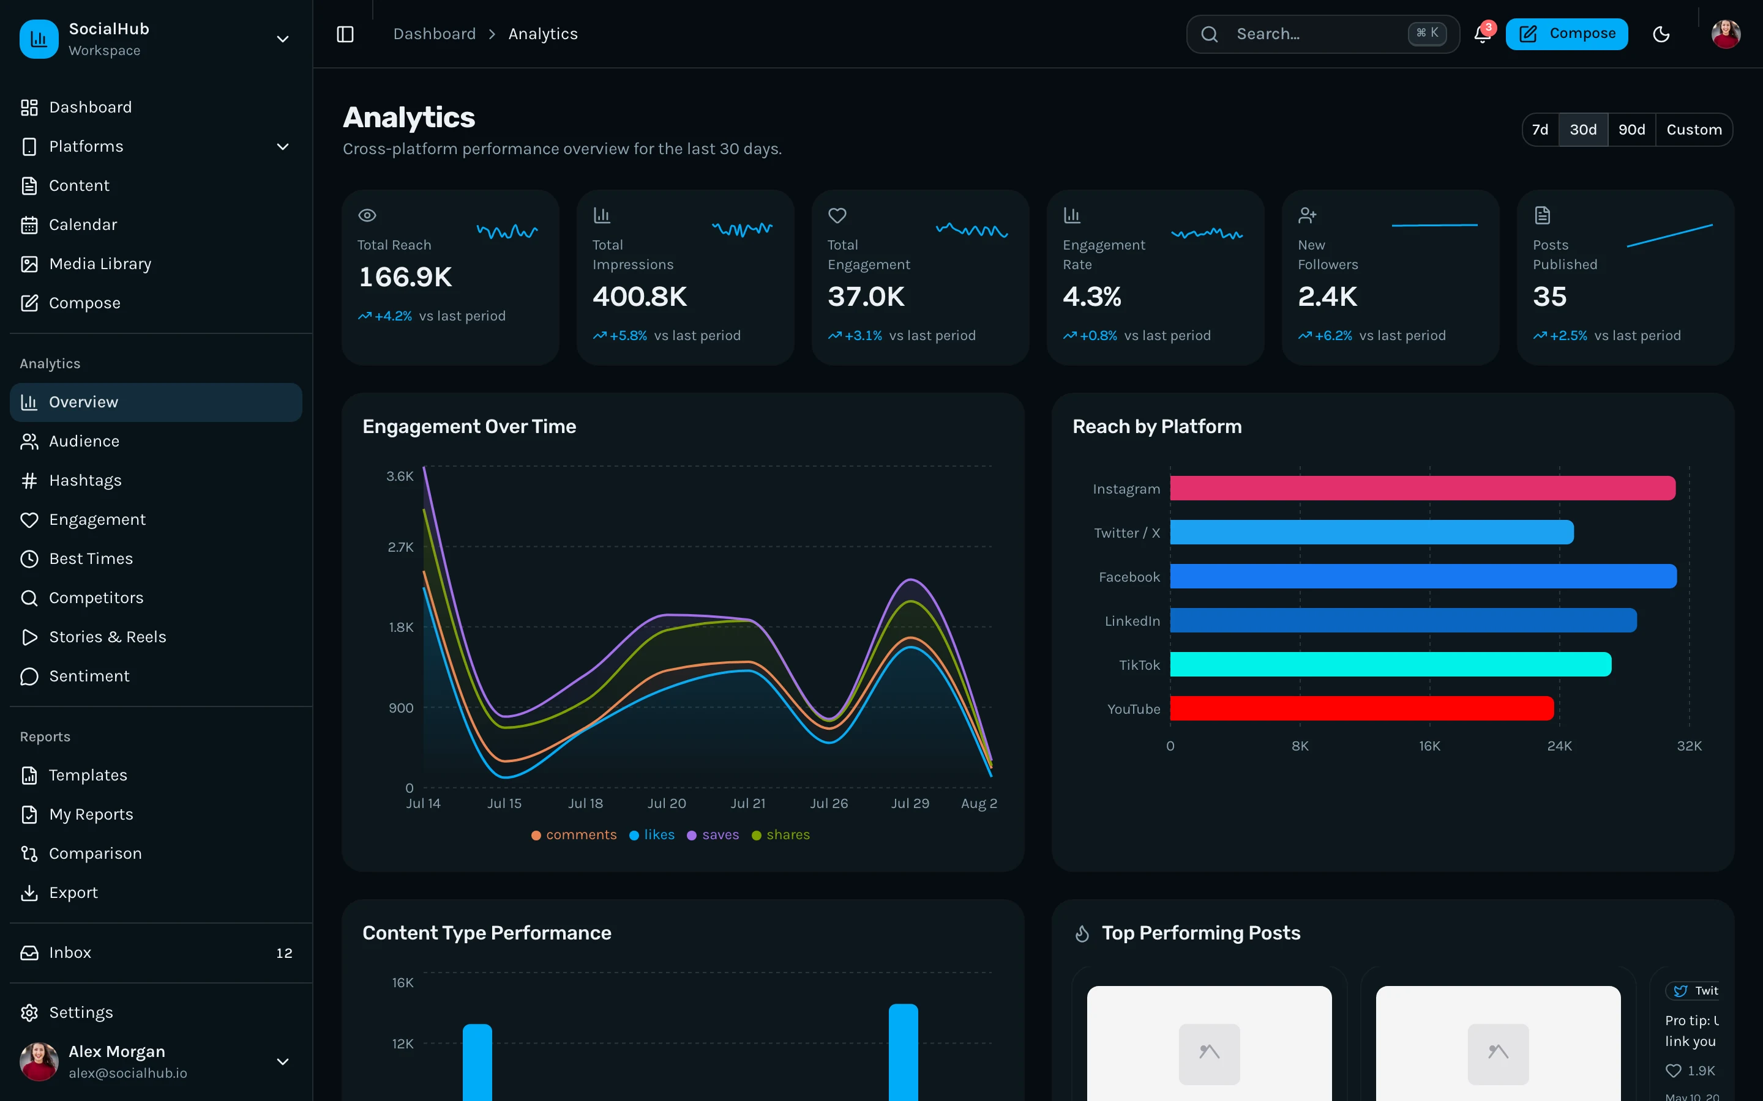The image size is (1763, 1101).
Task: Click the Posts Published document icon
Action: (x=1541, y=215)
